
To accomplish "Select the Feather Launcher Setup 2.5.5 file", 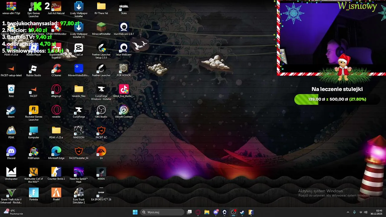I will (x=101, y=51).
